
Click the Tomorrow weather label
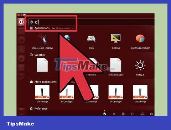91,75
